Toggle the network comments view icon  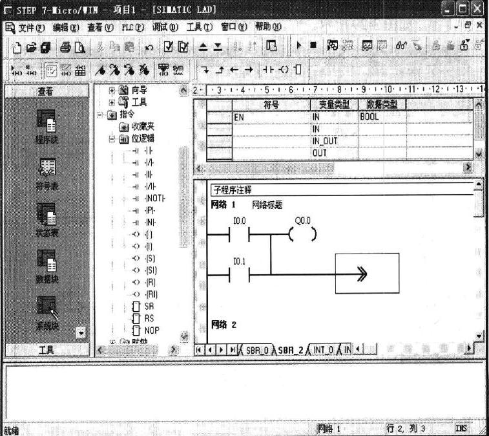coord(66,71)
